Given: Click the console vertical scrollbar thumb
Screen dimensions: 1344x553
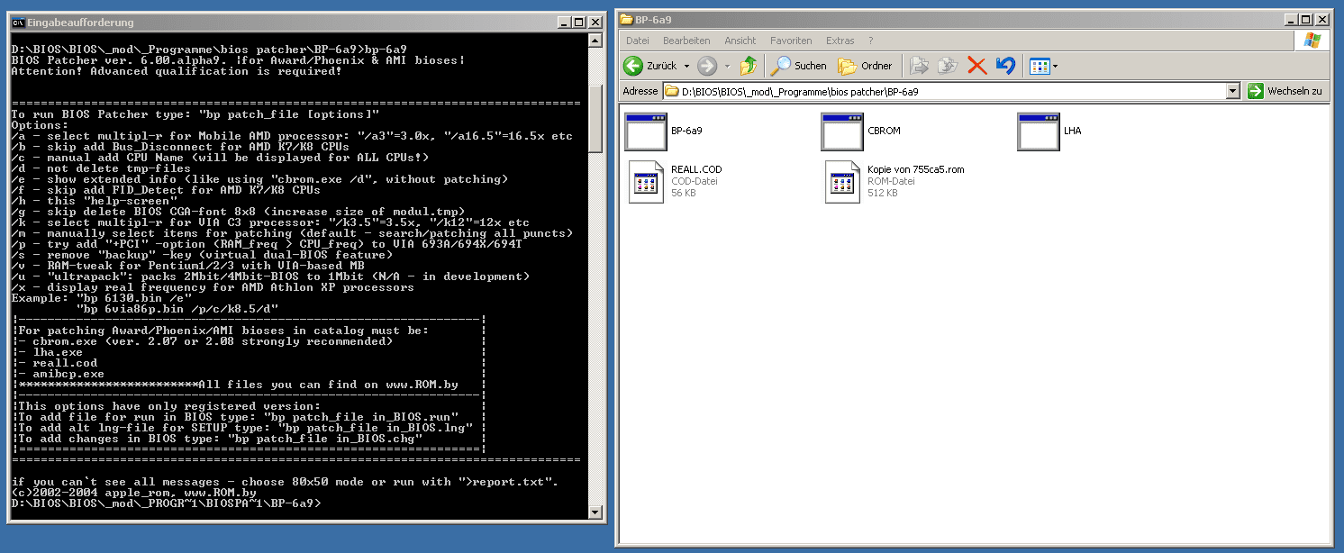Looking at the screenshot, I should point(595,120).
